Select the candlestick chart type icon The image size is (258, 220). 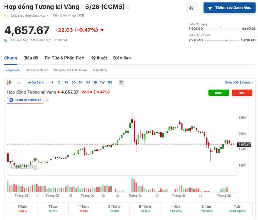coord(9,82)
